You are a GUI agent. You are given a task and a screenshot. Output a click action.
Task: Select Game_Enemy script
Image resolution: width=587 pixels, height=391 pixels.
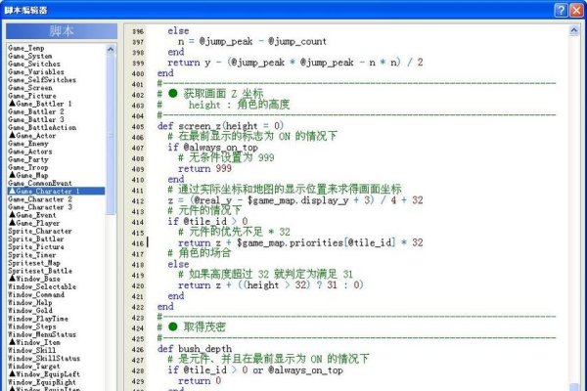click(x=28, y=144)
